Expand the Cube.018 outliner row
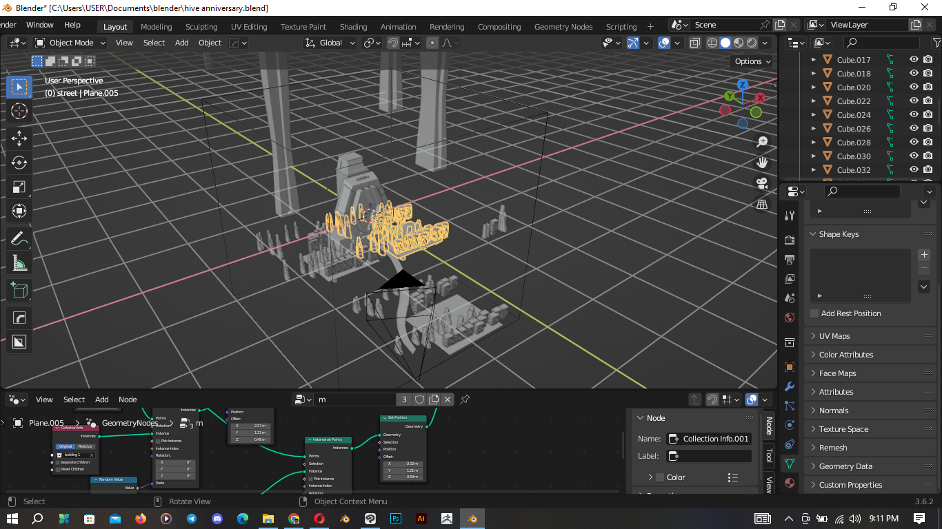This screenshot has width=942, height=529. tap(813, 74)
